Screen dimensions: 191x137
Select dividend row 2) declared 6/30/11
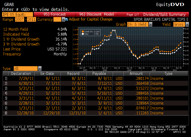point(95,83)
